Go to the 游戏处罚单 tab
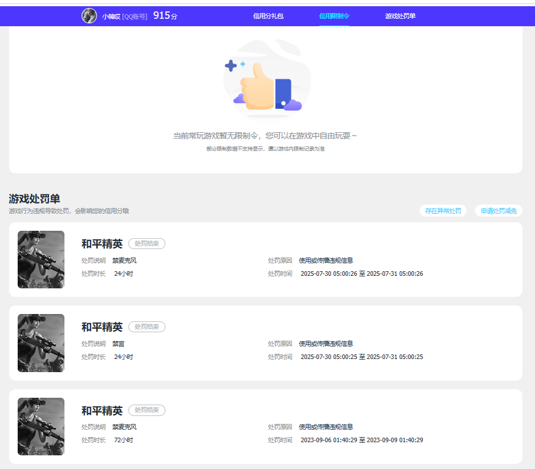 tap(400, 16)
